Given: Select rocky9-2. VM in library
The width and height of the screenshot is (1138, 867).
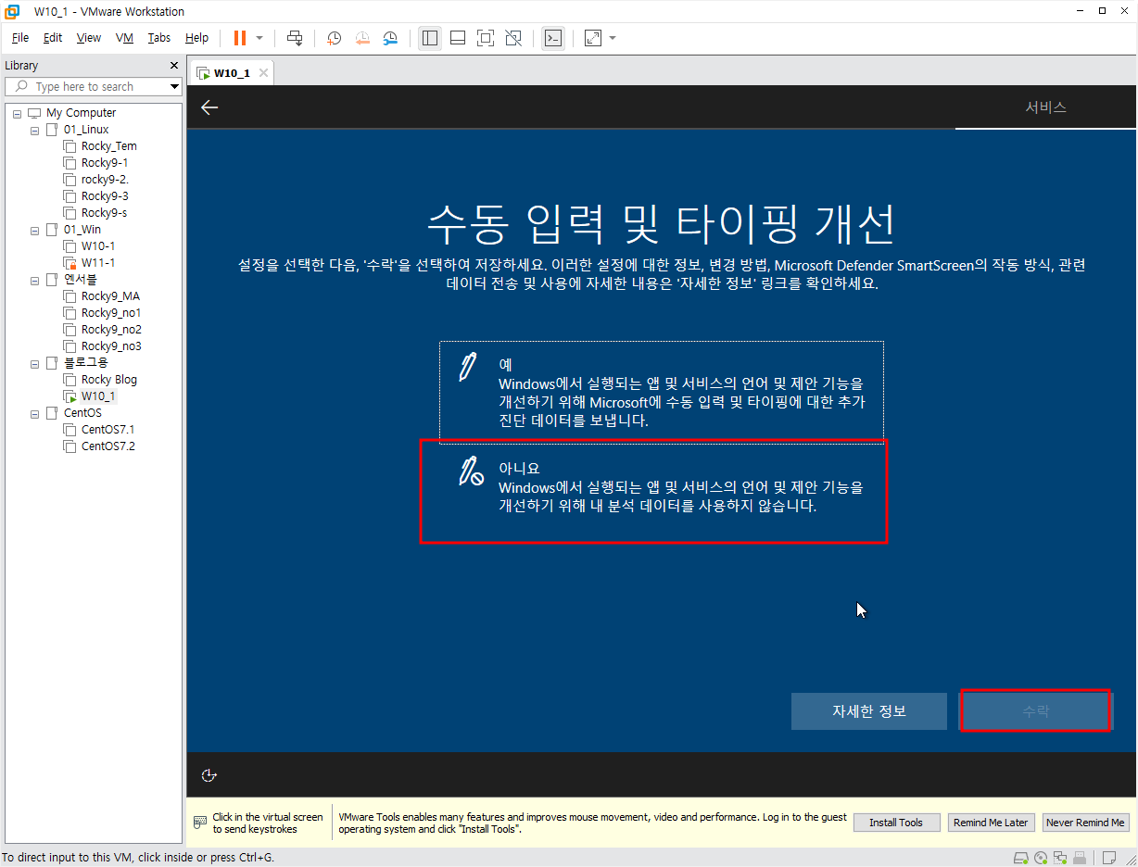Looking at the screenshot, I should pyautogui.click(x=96, y=180).
